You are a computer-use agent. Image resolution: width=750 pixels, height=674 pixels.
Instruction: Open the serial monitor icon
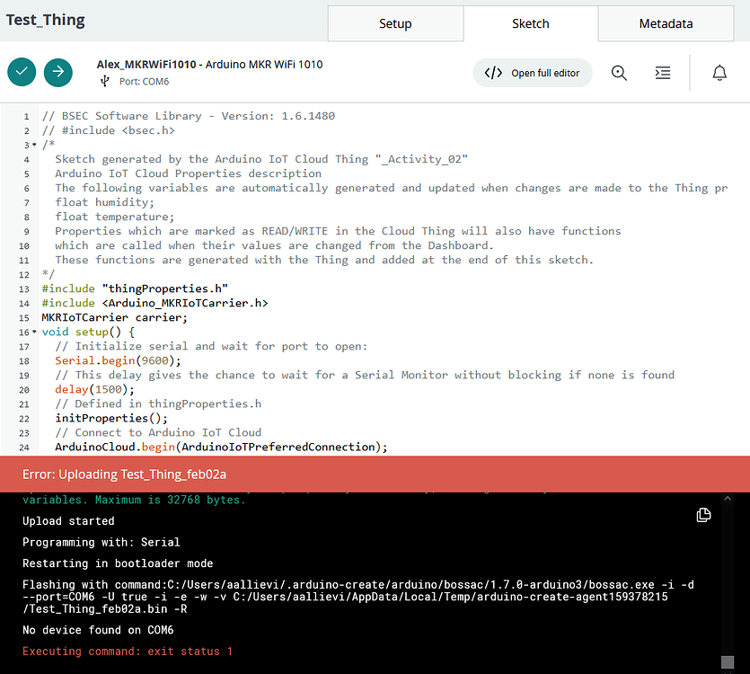point(663,73)
